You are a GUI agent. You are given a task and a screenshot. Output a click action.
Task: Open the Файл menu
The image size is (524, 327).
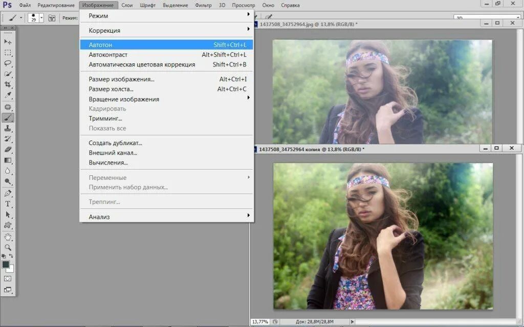(x=25, y=5)
